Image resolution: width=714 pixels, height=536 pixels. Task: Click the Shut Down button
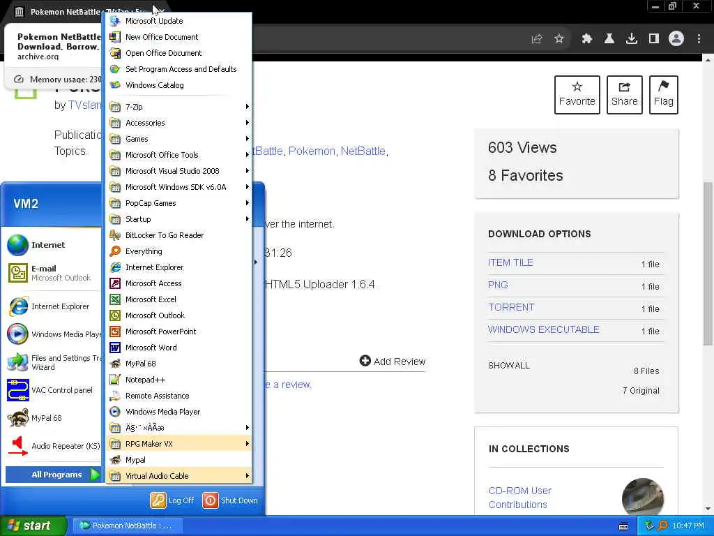click(230, 500)
